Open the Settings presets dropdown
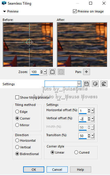Viewport: 110px width, 176px height. [79, 84]
